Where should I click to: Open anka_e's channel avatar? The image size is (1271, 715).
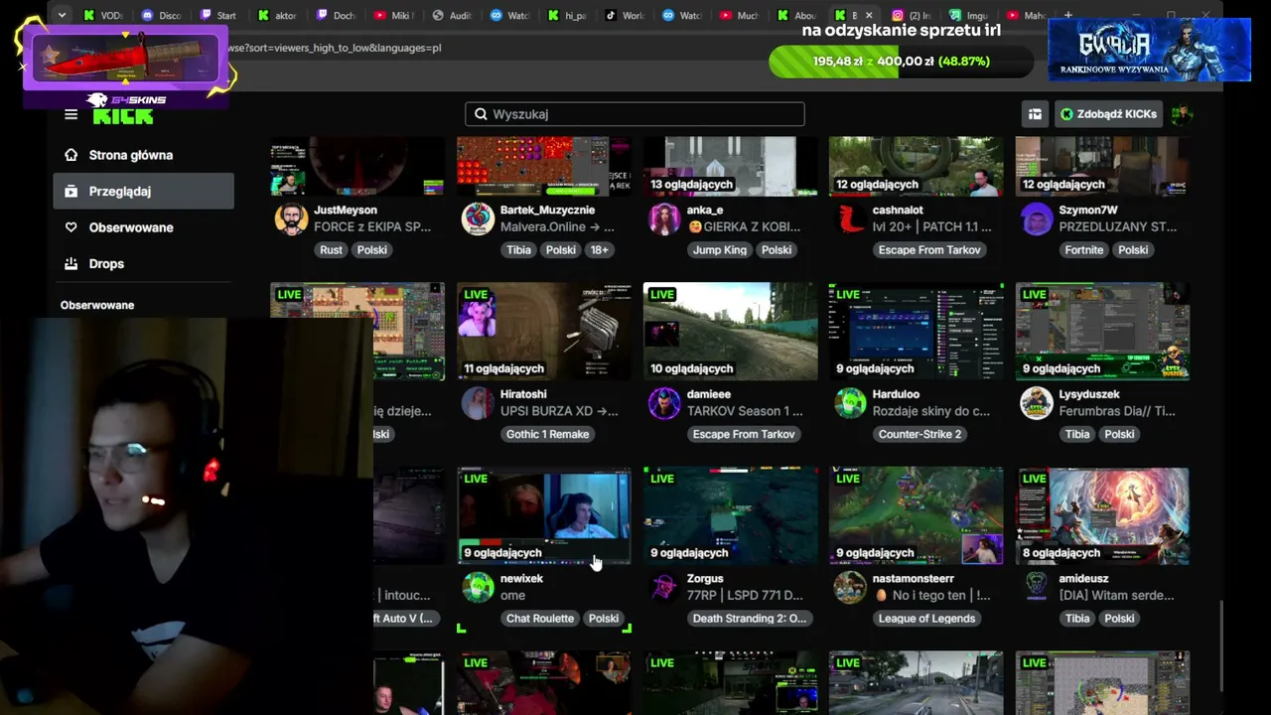(664, 218)
